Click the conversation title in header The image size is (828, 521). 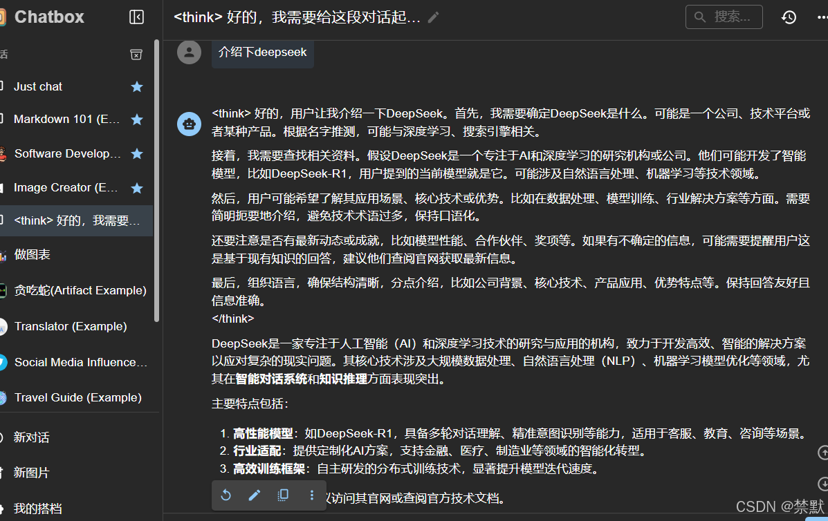[x=297, y=17]
